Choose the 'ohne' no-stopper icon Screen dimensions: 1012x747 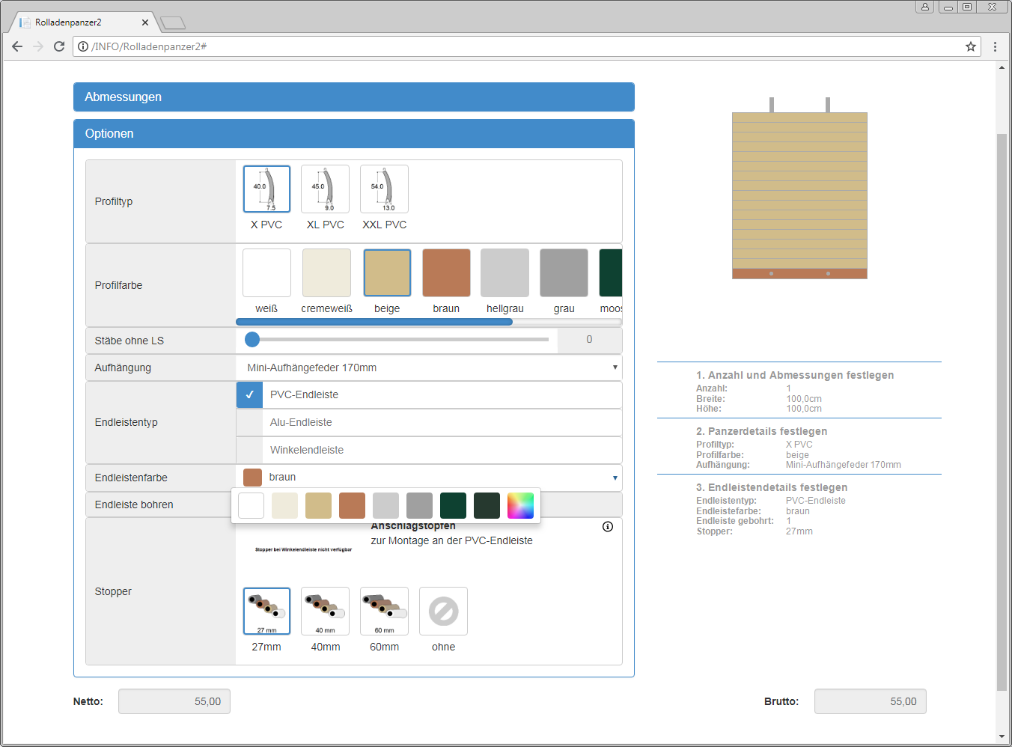coord(443,612)
